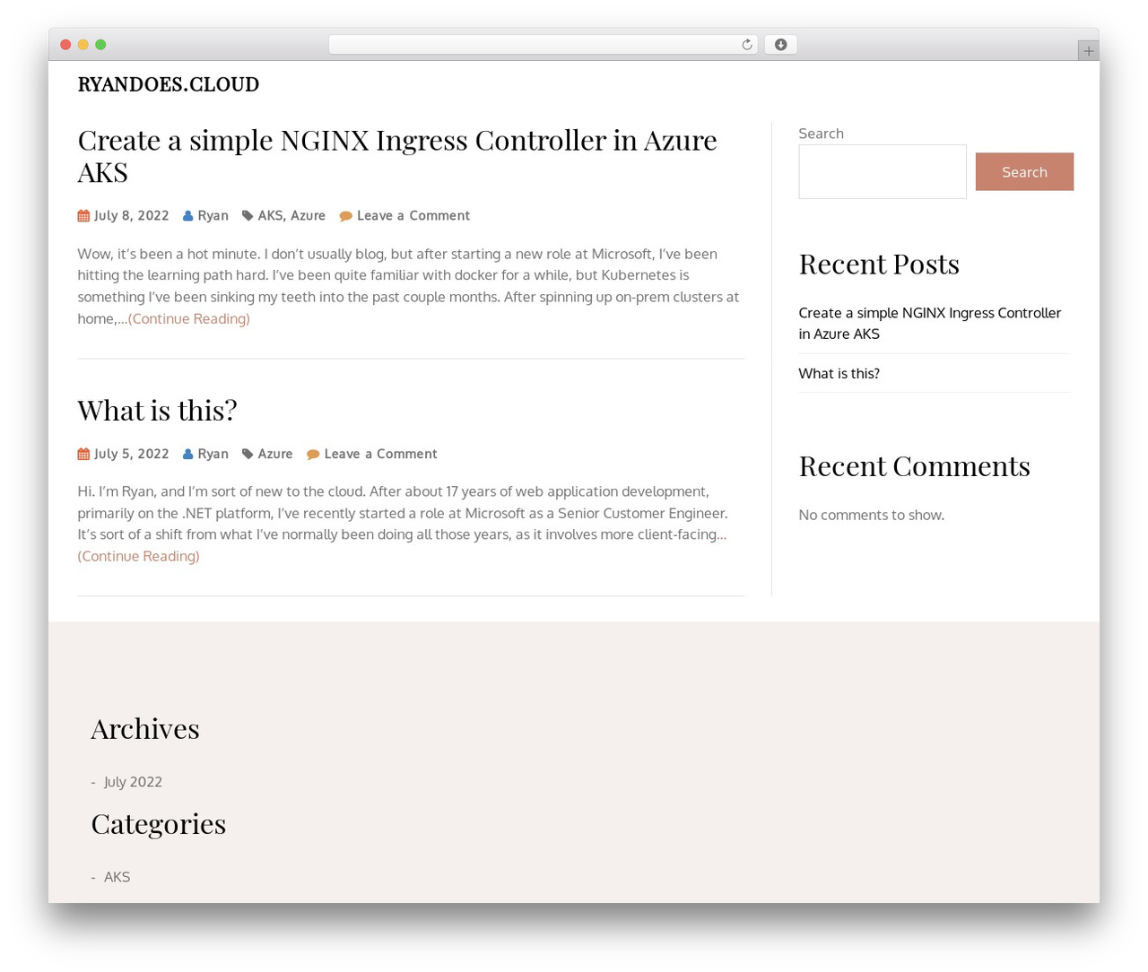
Task: Click Leave a Comment on the NGINX post
Action: coord(413,215)
